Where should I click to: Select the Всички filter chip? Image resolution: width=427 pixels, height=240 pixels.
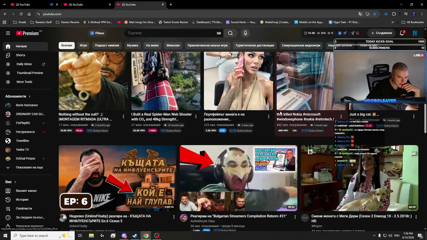tap(66, 45)
